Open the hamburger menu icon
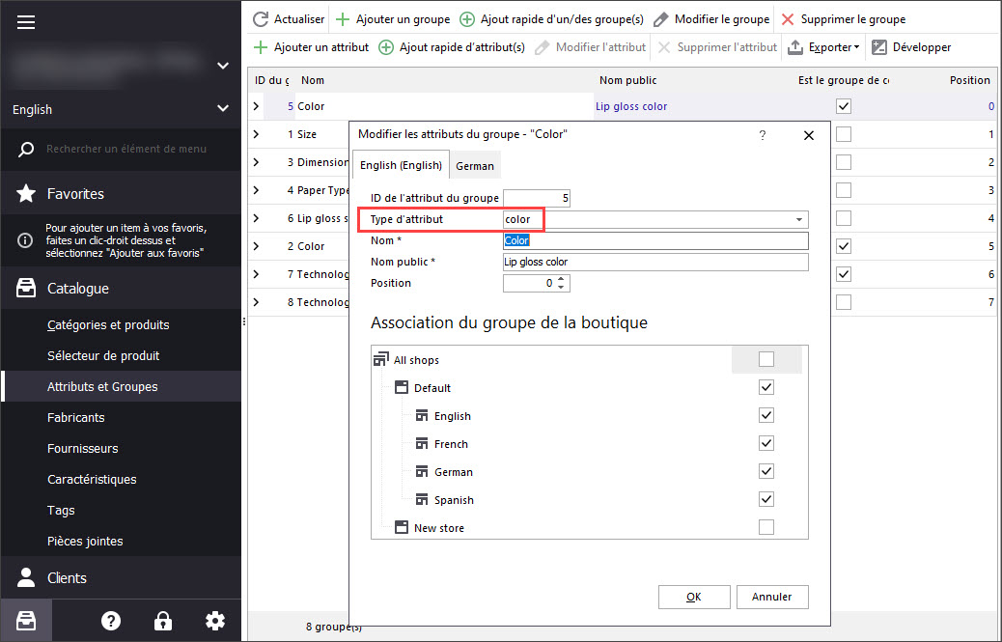 (x=25, y=22)
